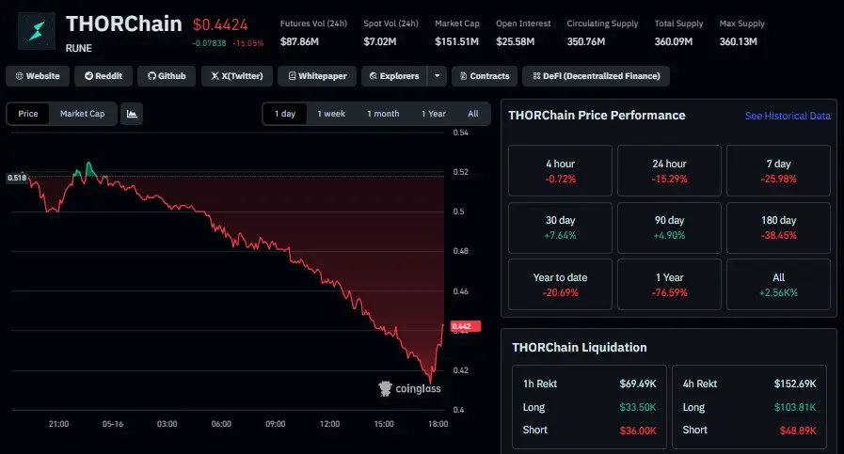
Task: Select the 1 Year timeframe
Action: (434, 114)
